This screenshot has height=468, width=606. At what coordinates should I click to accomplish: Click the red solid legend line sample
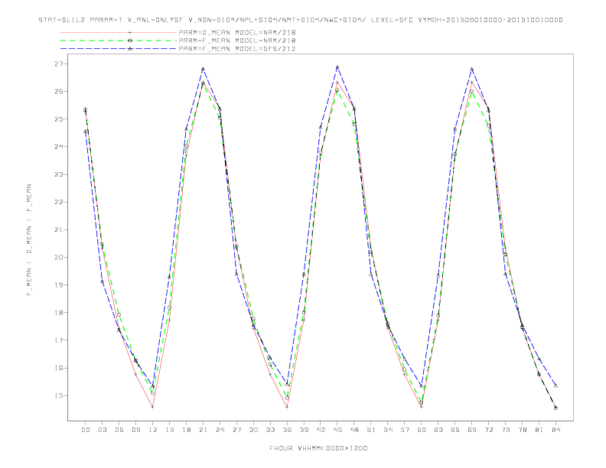coord(119,32)
